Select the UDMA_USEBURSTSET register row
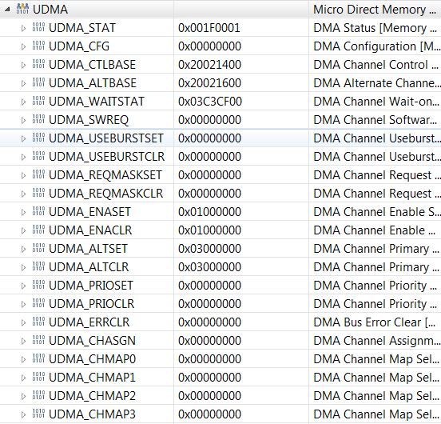Viewport: 441px width, 424px height. pyautogui.click(x=220, y=138)
